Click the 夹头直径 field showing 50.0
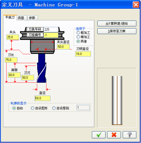 click(63, 47)
